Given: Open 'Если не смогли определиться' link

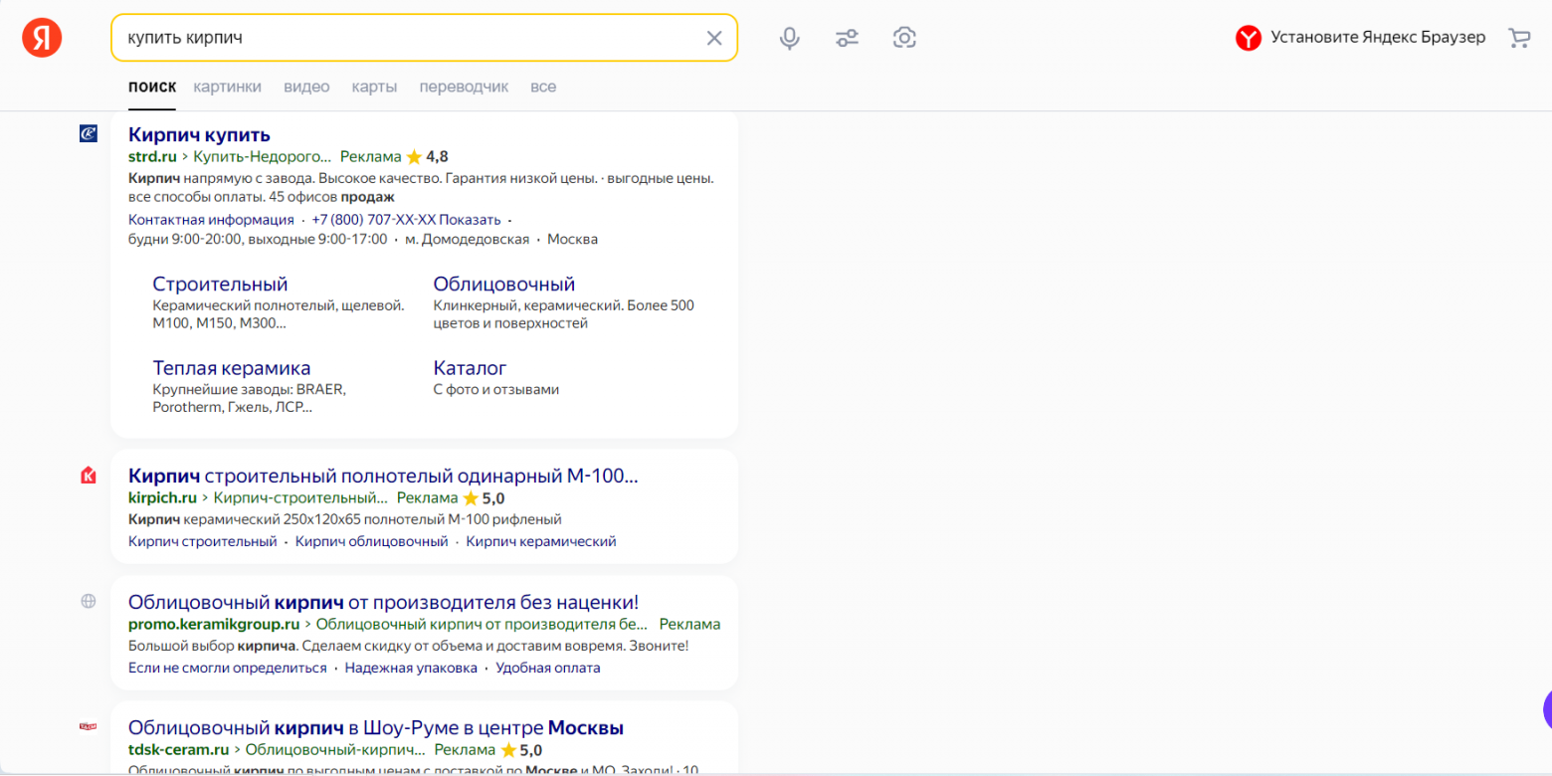Looking at the screenshot, I should (x=228, y=668).
